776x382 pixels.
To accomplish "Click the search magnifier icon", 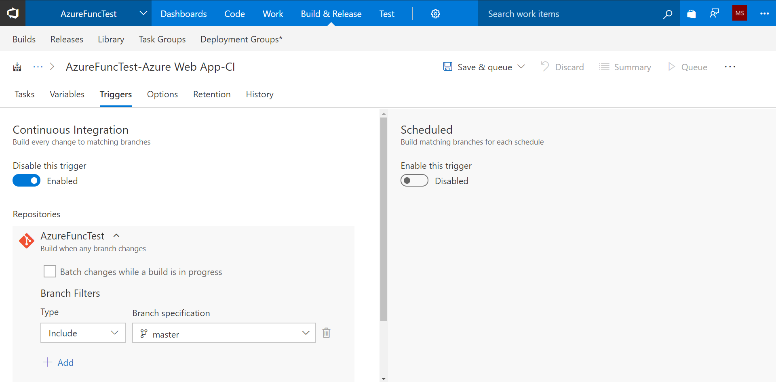I will click(x=668, y=14).
